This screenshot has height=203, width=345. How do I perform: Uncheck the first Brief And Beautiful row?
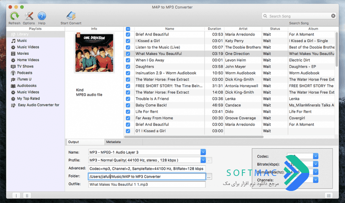point(128,35)
